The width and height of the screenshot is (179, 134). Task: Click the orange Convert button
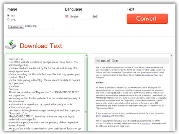click(147, 19)
